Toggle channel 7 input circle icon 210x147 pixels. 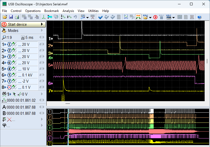[x=9, y=81]
